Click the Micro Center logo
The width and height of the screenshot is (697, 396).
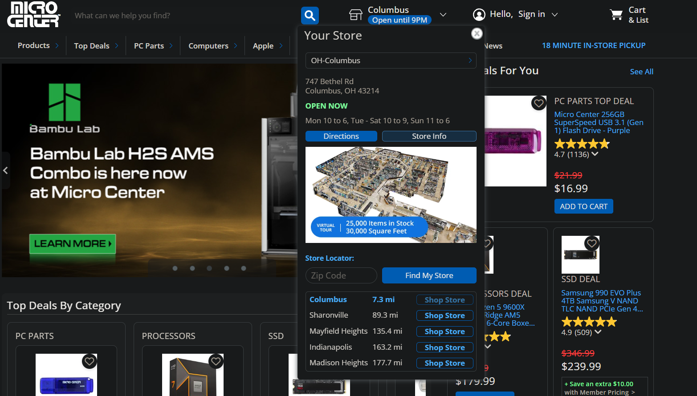[33, 15]
